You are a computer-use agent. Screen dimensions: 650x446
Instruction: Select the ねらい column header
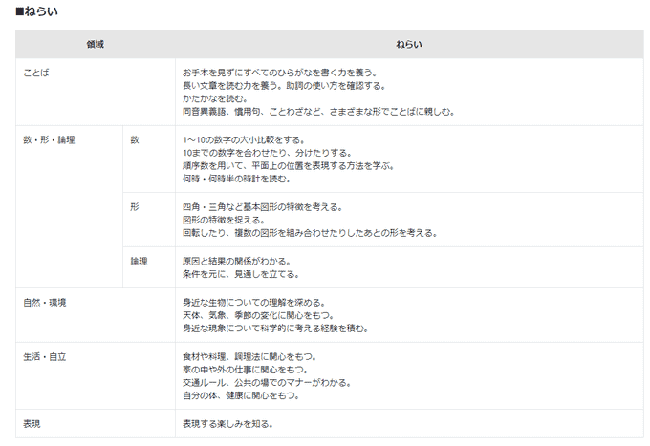click(409, 45)
